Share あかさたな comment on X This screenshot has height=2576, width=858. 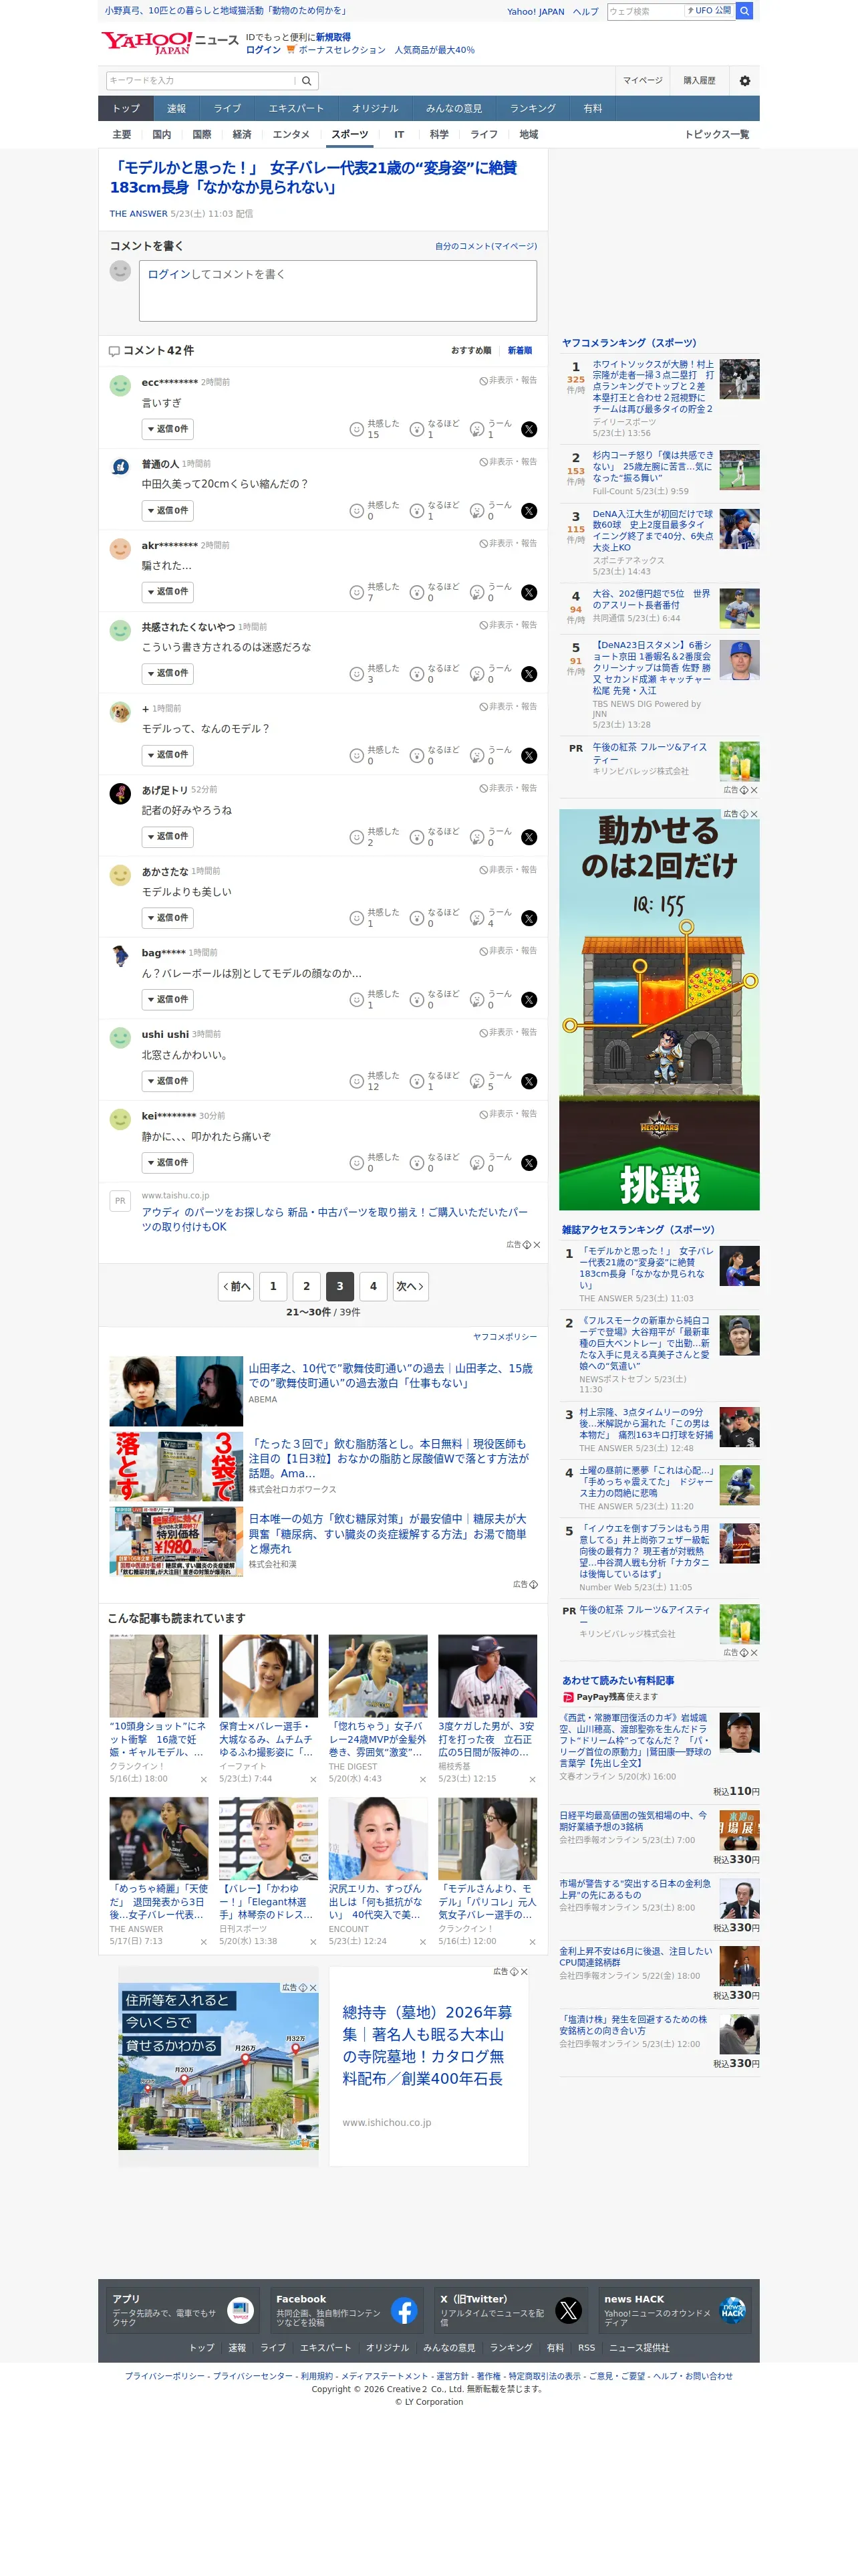pyautogui.click(x=529, y=918)
